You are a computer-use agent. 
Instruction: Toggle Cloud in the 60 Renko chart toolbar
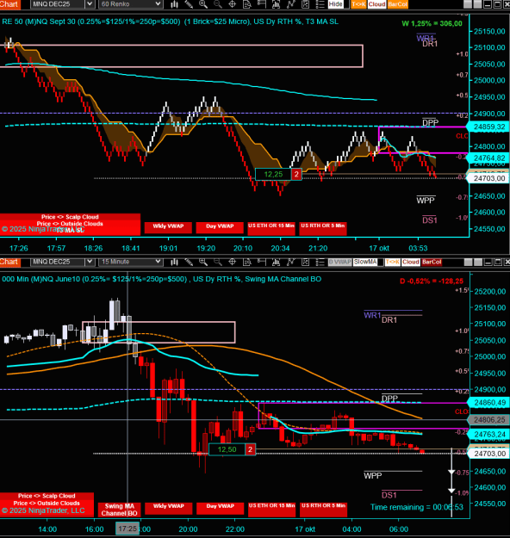pos(376,4)
